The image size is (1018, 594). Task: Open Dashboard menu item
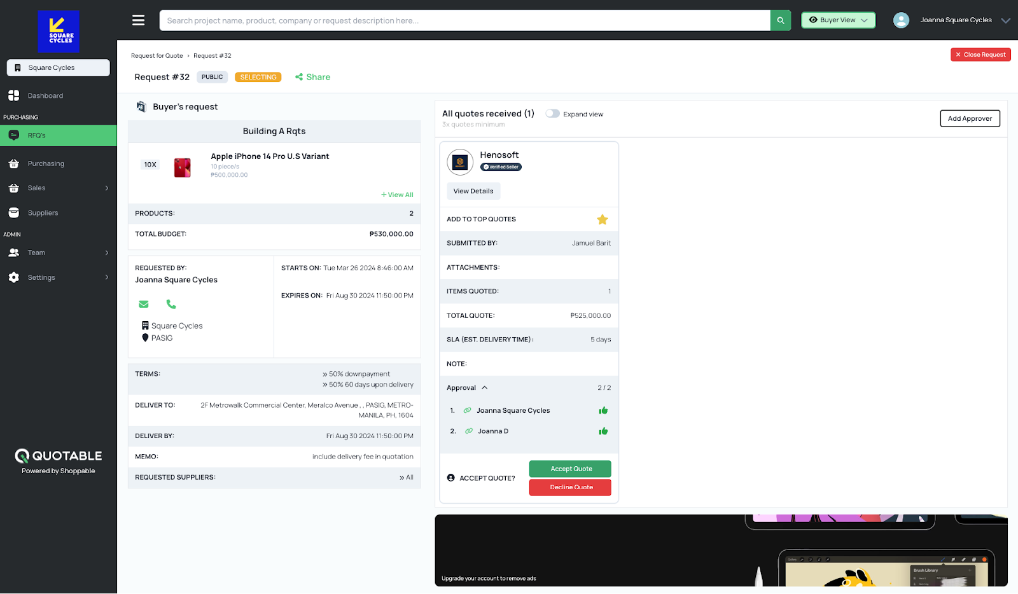(x=45, y=96)
